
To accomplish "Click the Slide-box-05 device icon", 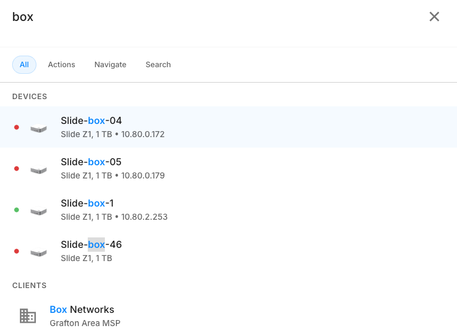I will click(39, 169).
